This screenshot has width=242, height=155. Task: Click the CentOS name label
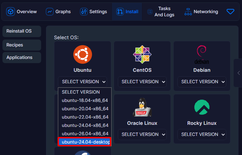[x=142, y=70]
